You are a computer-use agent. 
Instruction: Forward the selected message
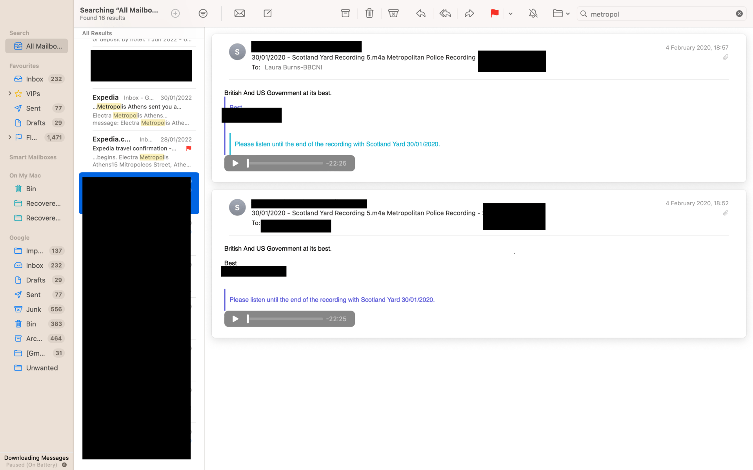[x=469, y=13]
